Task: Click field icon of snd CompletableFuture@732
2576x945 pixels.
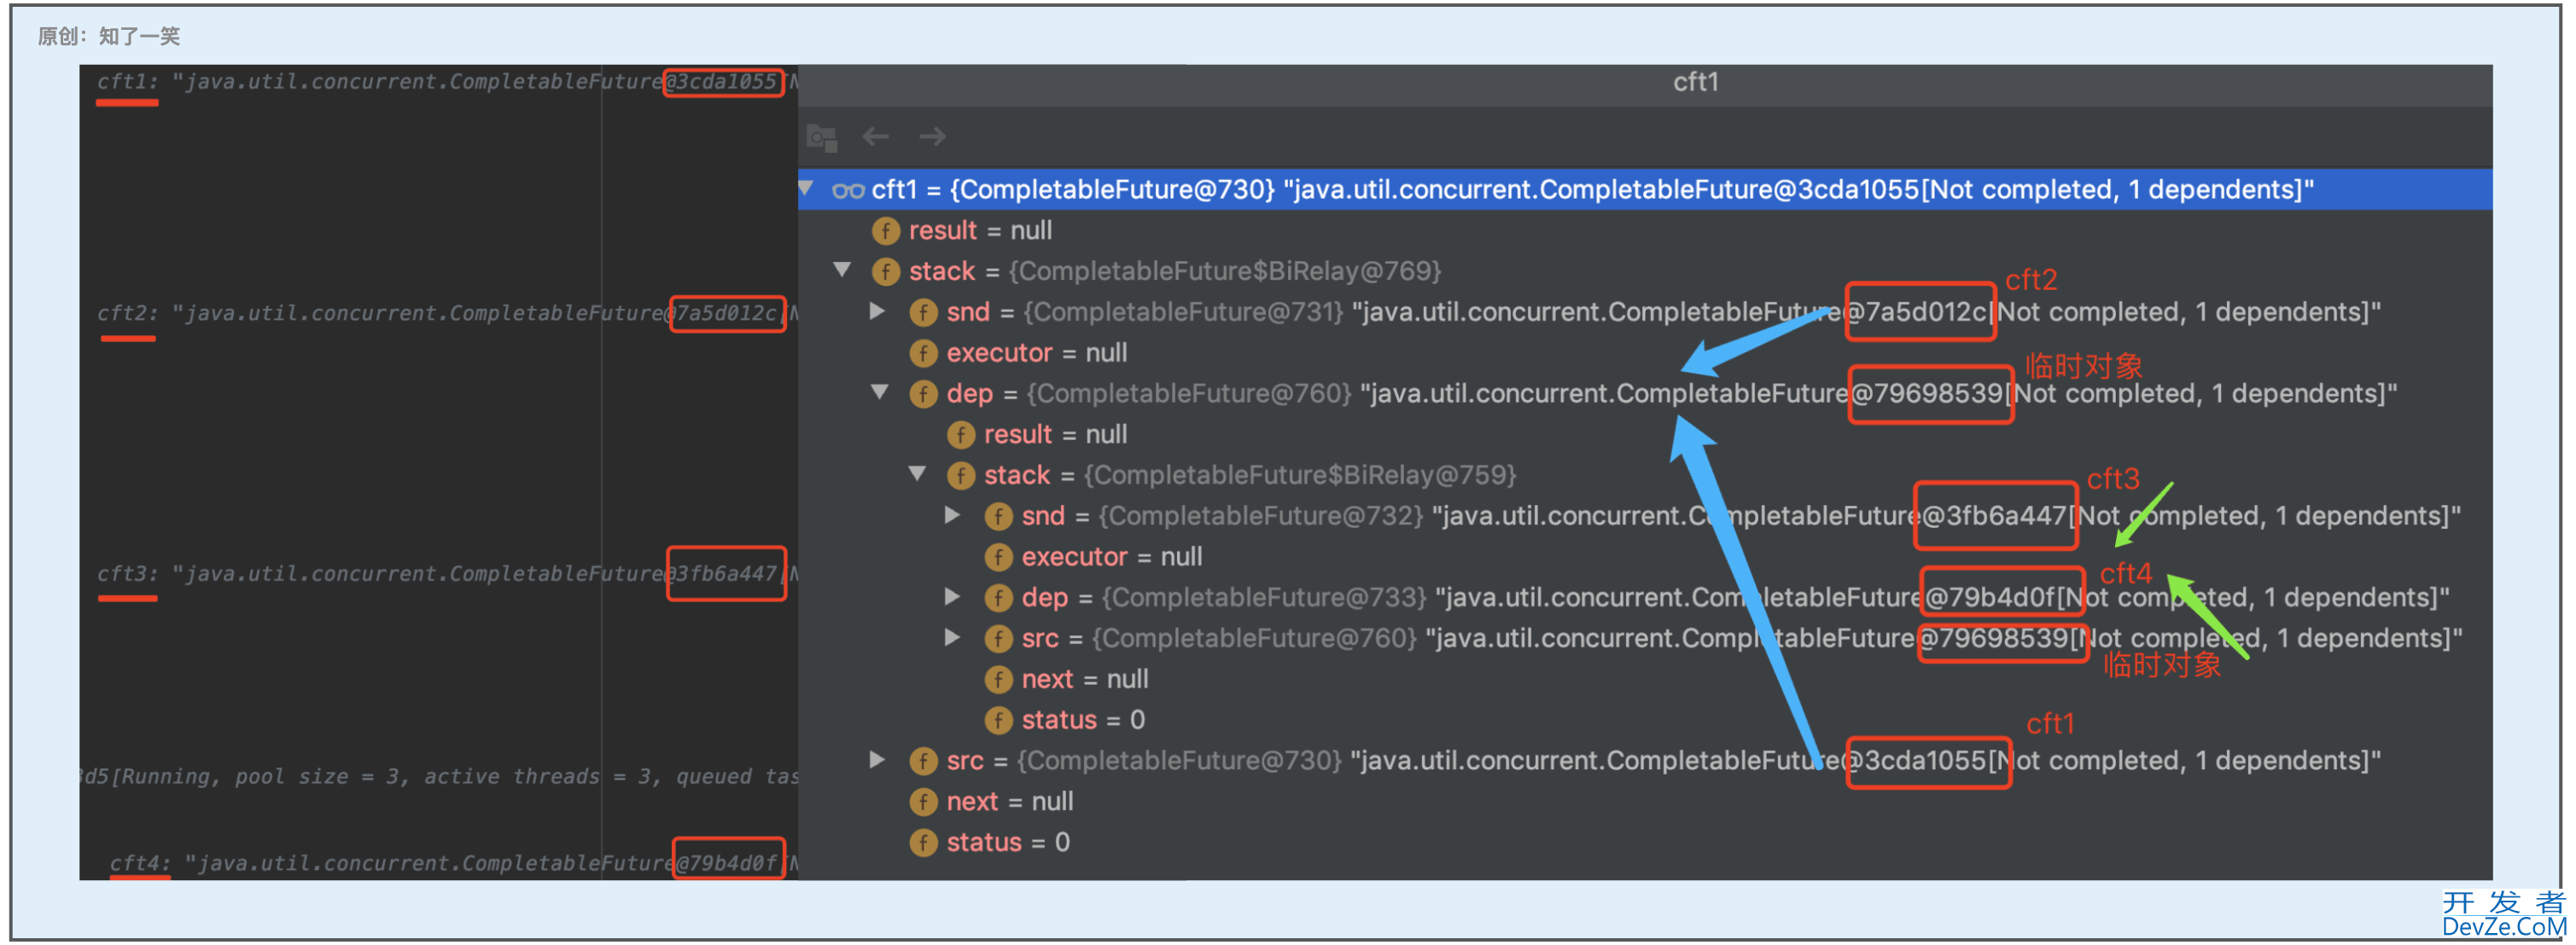Action: (x=998, y=517)
